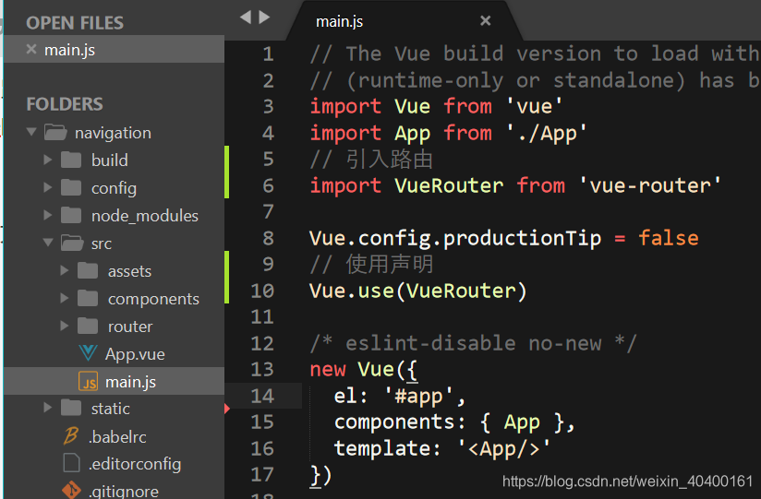Click the navigation folder icon

click(55, 132)
